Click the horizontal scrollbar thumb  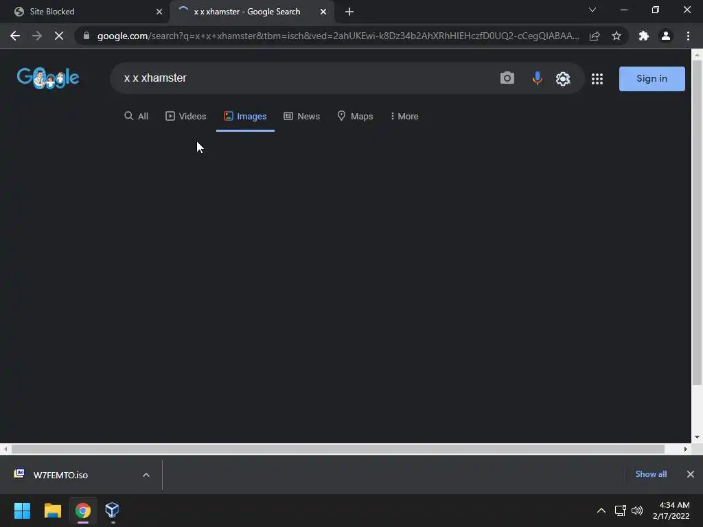pyautogui.click(x=338, y=449)
